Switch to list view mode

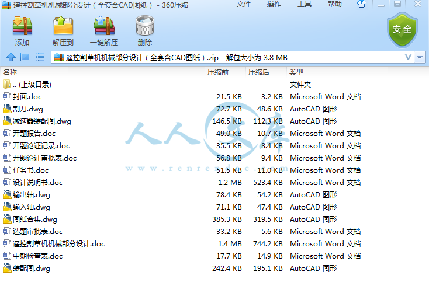(x=40, y=57)
